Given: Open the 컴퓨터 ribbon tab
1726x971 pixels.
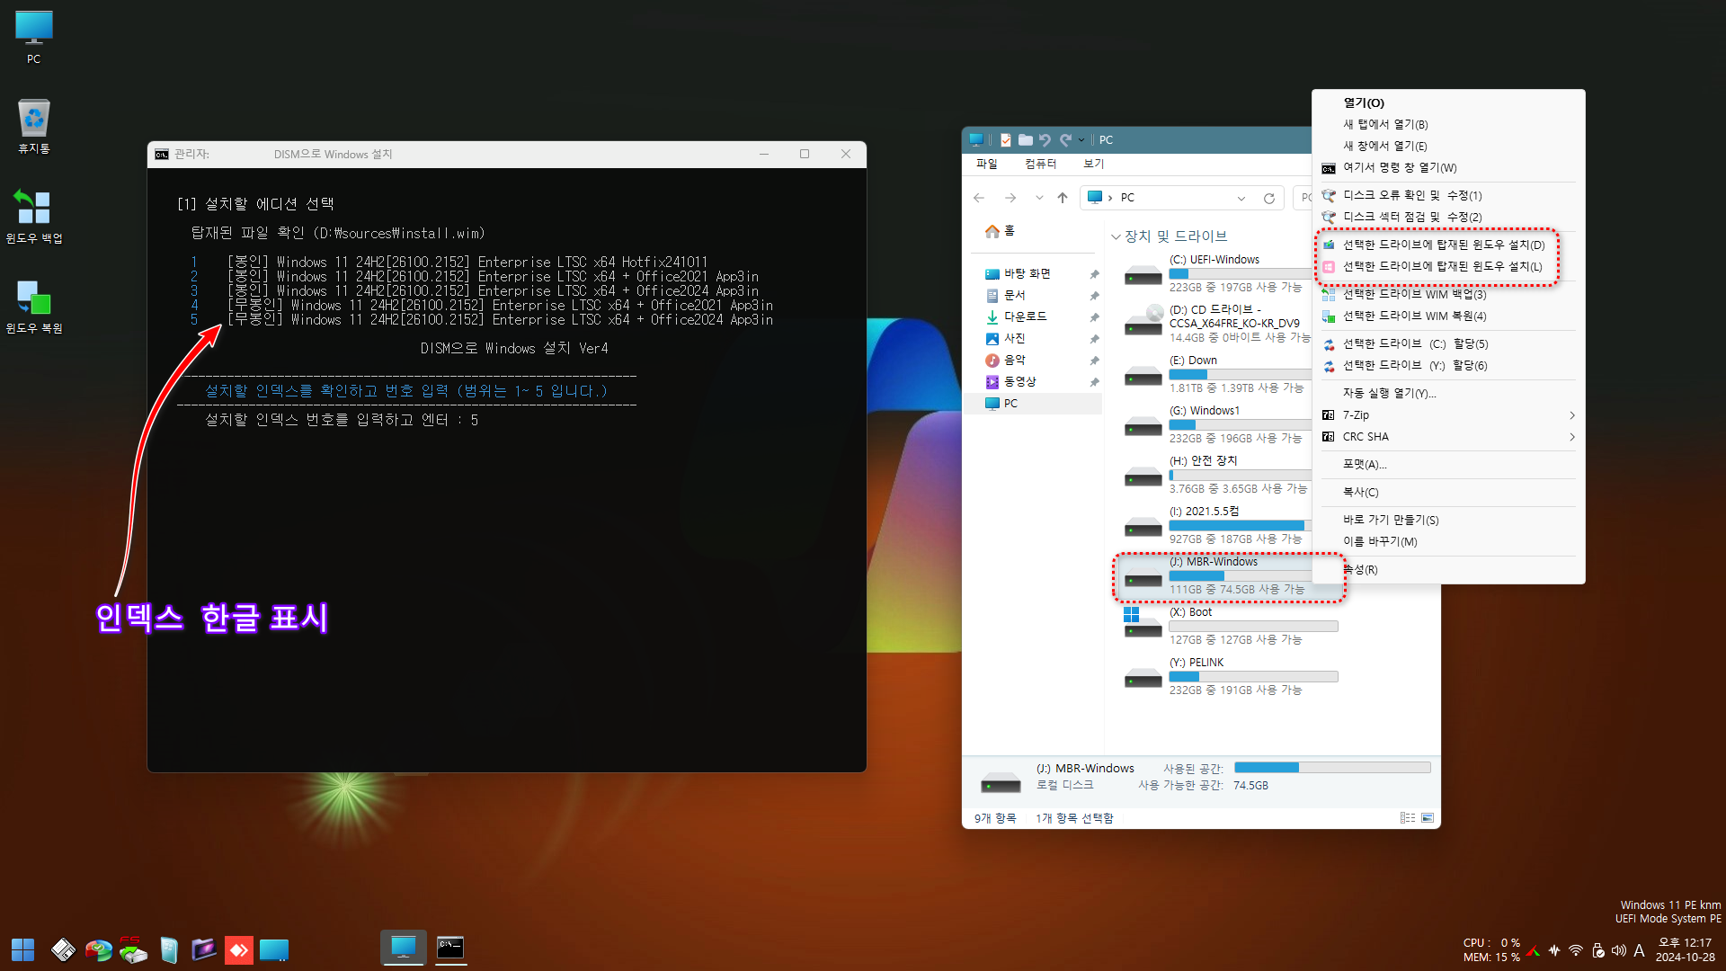Looking at the screenshot, I should [x=1041, y=164].
